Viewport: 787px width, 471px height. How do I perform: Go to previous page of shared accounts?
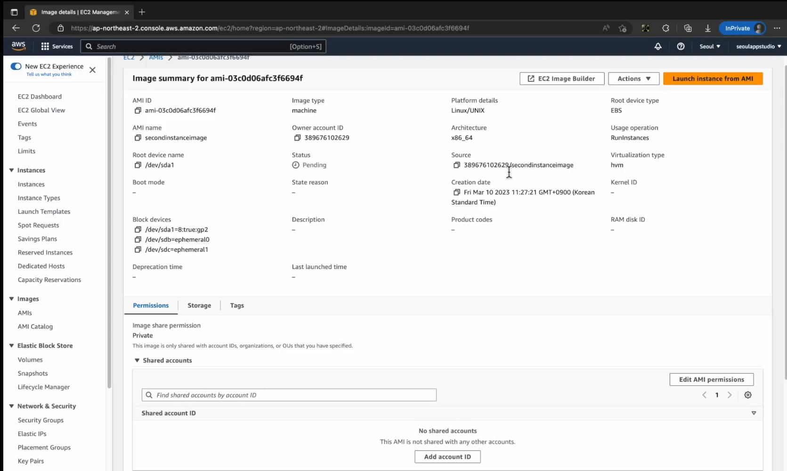coord(705,395)
